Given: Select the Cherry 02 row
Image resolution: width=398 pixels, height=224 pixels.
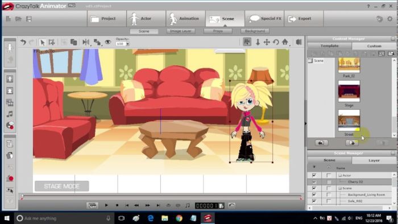Looking at the screenshot, I should 350,182.
